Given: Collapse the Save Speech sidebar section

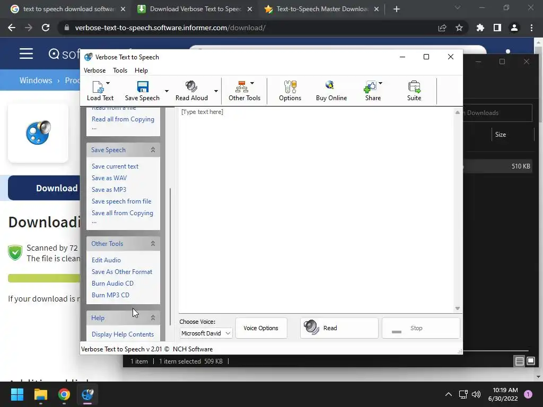Looking at the screenshot, I should click(153, 150).
